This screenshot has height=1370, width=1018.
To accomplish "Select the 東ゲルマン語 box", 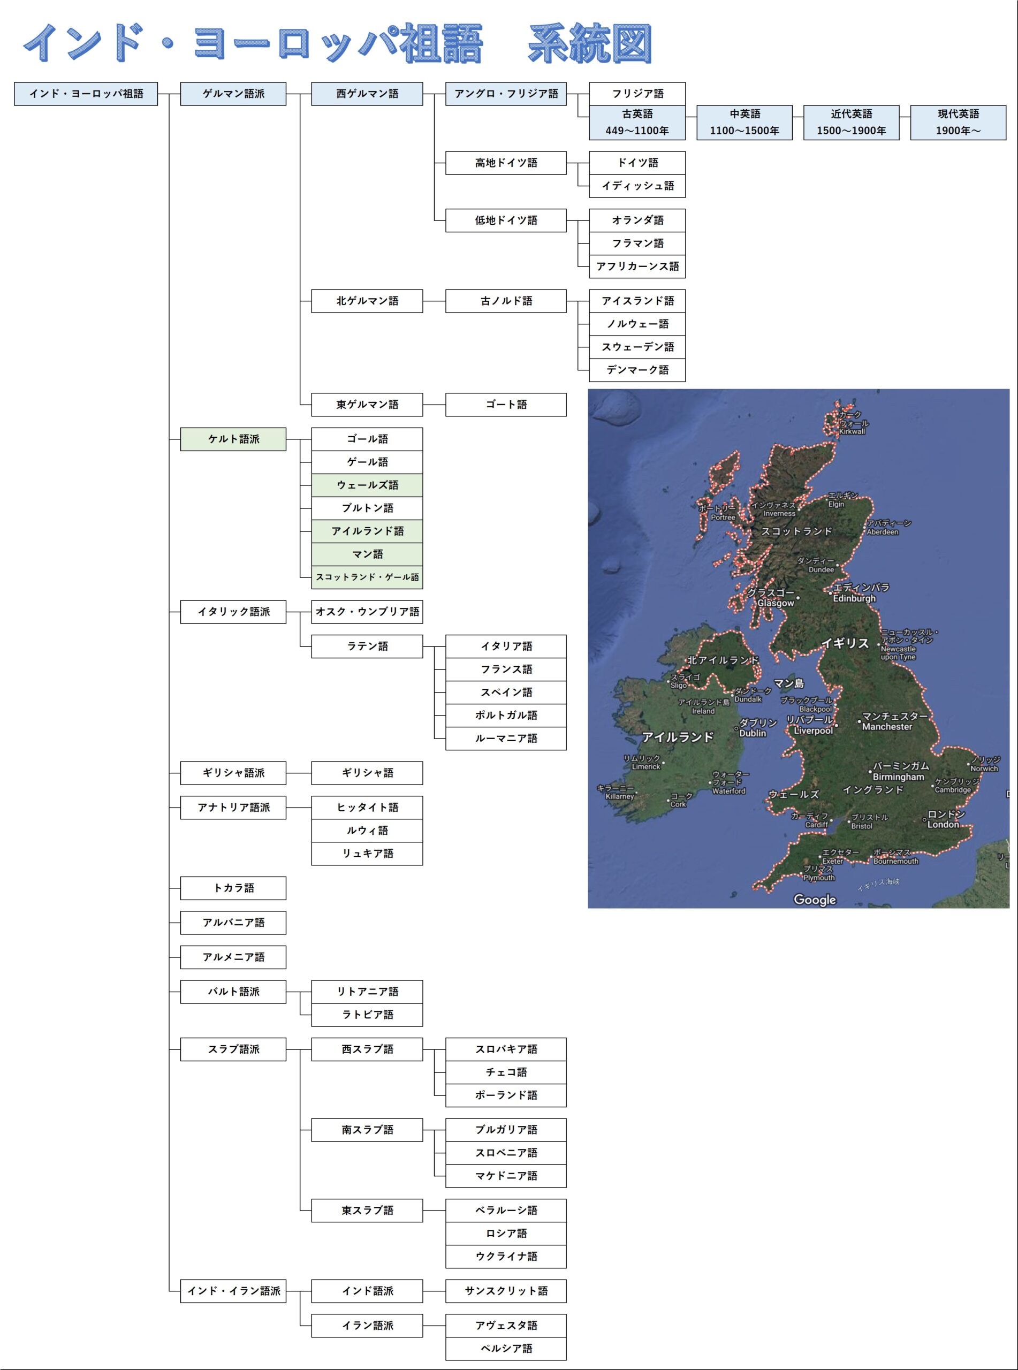I will (x=367, y=405).
